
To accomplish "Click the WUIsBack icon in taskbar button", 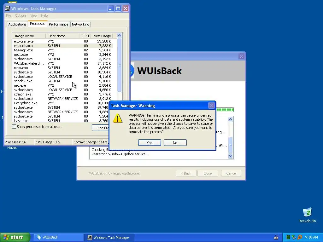I will coord(39,237).
